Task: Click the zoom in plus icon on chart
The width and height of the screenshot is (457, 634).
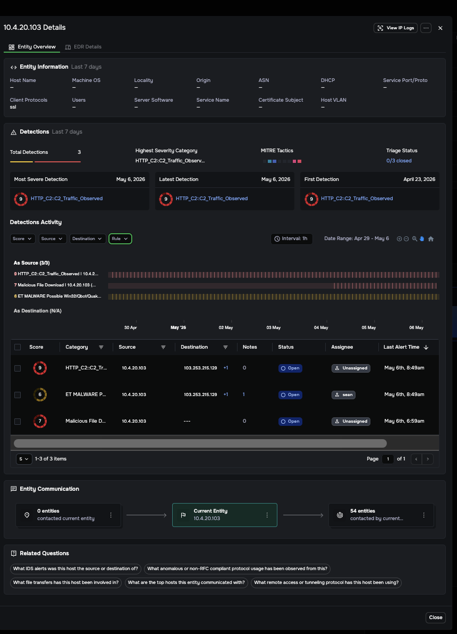Action: 399,239
